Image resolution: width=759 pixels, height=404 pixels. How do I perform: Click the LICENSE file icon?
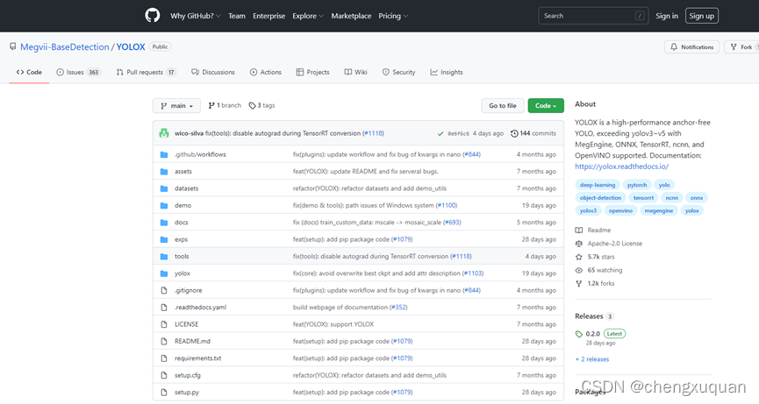point(164,324)
